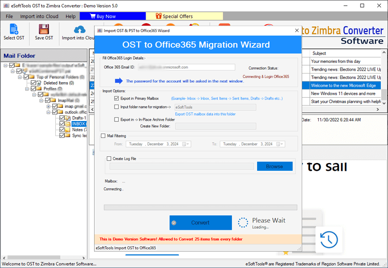Enable the Mail Filtering checkbox
The height and width of the screenshot is (268, 388).
coord(103,136)
